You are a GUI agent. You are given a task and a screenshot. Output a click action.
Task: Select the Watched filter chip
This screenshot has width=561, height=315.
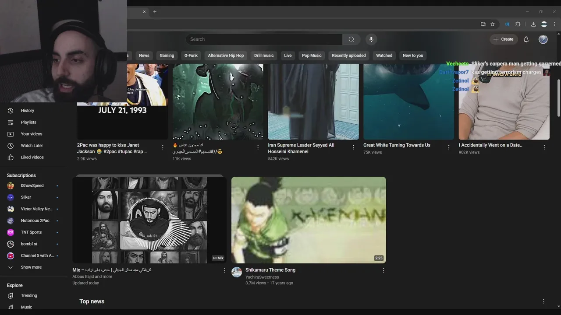[384, 56]
